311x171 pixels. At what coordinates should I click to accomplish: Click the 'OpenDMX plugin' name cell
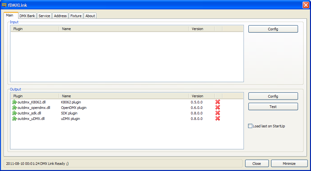[74, 108]
